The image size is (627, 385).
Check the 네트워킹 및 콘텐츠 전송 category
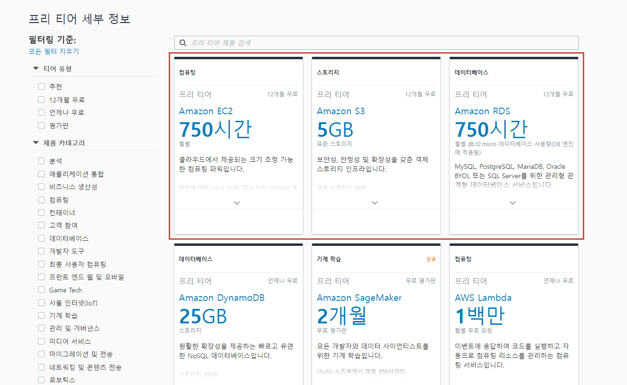[x=41, y=367]
